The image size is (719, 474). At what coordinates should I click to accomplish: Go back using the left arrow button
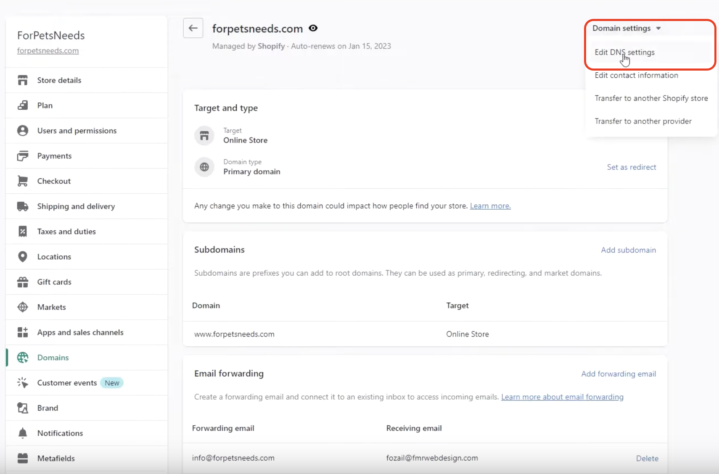[x=193, y=28]
